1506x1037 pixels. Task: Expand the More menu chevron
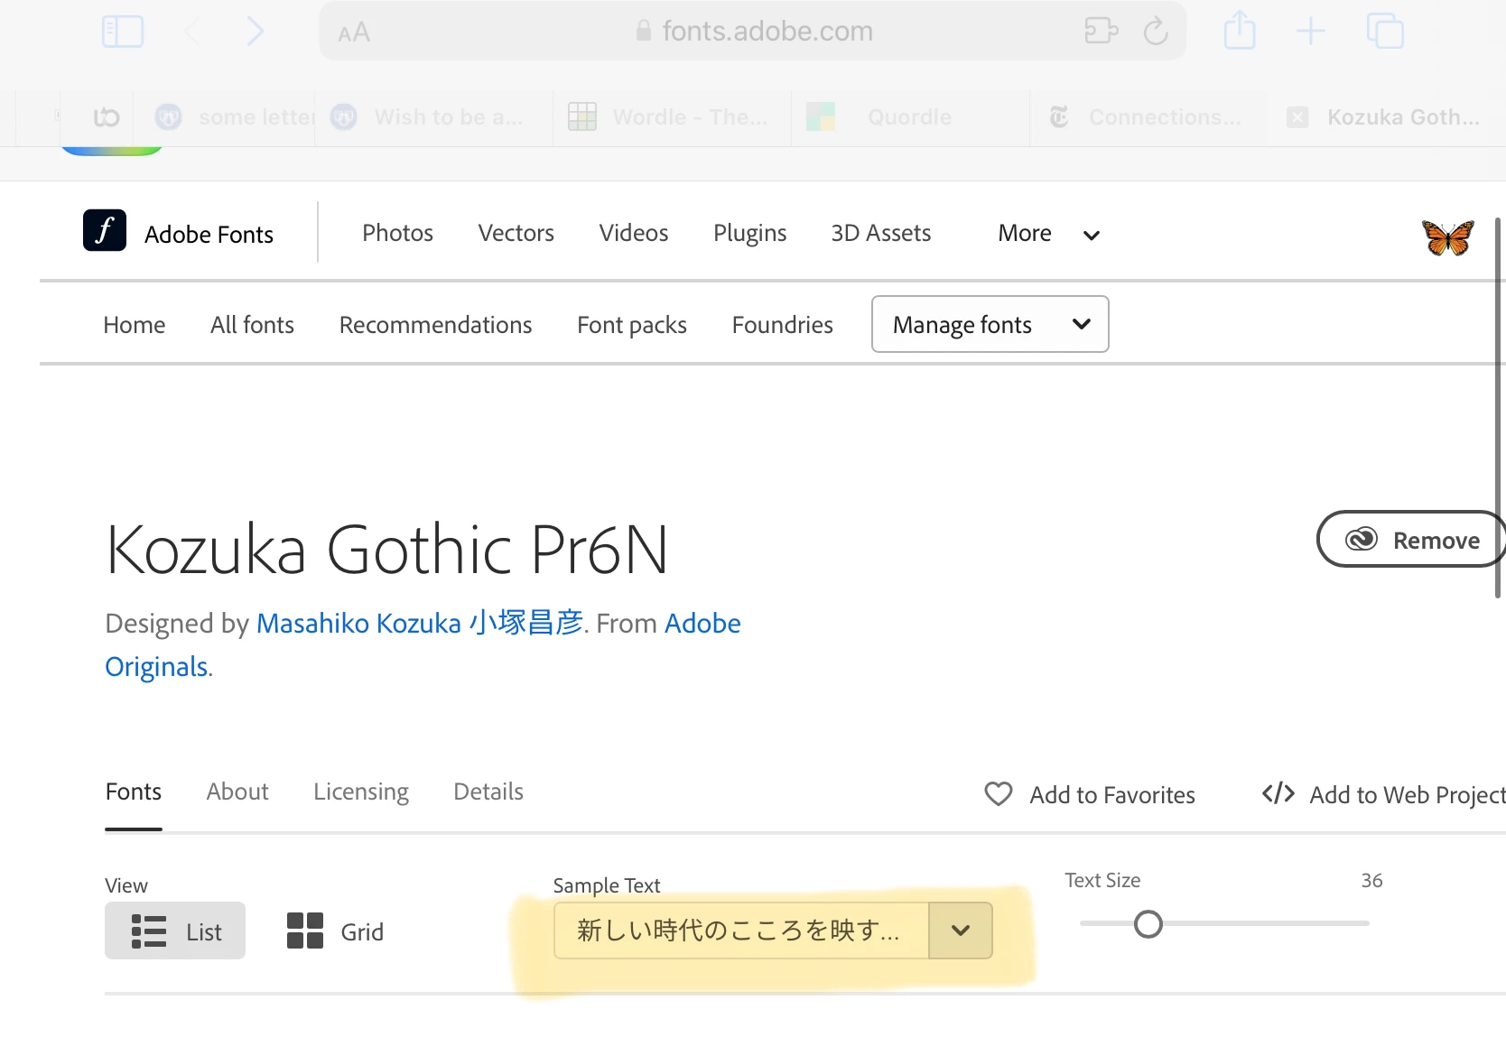pos(1092,236)
